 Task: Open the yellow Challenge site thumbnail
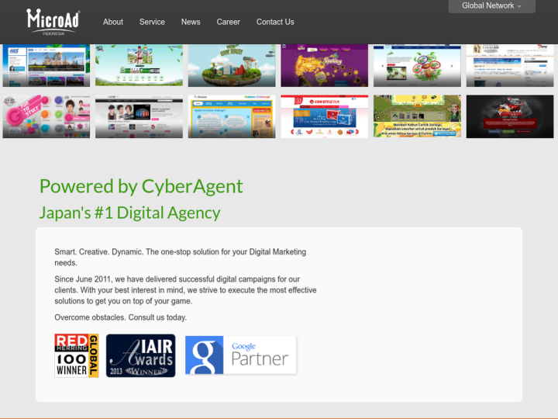coord(232,116)
